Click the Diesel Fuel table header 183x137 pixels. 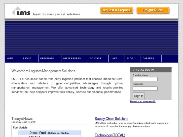coord(50,133)
